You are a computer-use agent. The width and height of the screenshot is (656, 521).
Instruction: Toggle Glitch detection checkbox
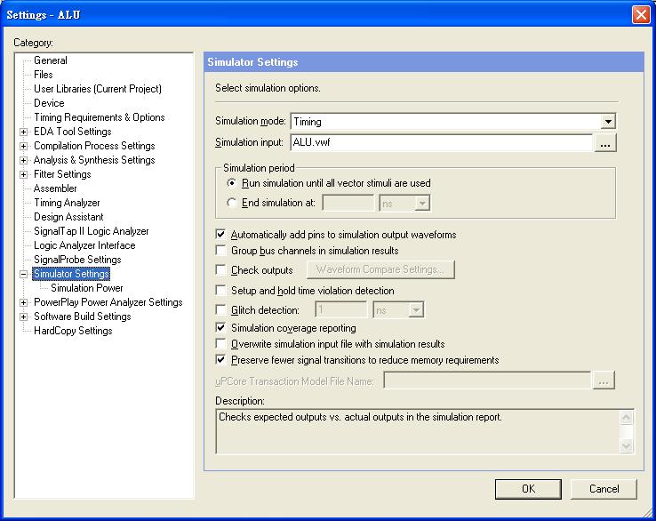coord(221,310)
